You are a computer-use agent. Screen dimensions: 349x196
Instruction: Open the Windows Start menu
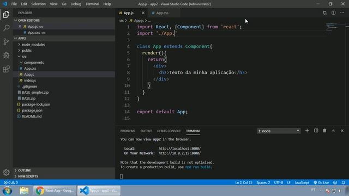7,191
